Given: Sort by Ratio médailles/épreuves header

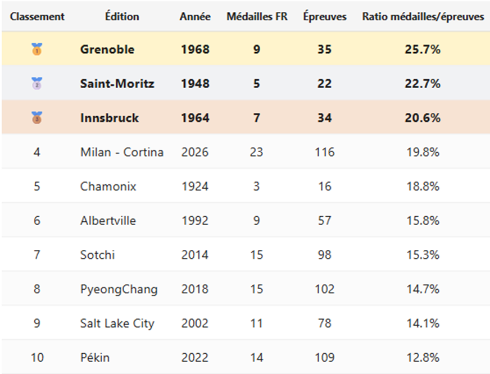Looking at the screenshot, I should click(423, 16).
